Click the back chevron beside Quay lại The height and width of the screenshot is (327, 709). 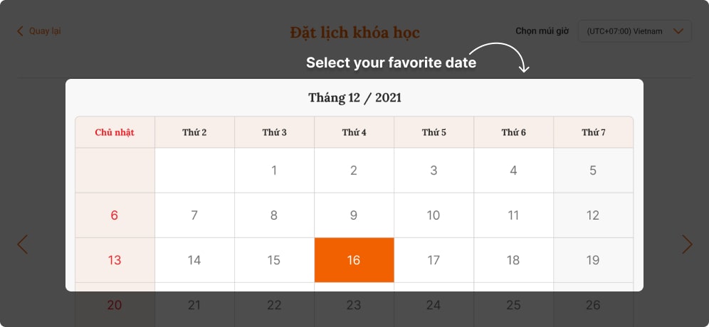tap(20, 31)
